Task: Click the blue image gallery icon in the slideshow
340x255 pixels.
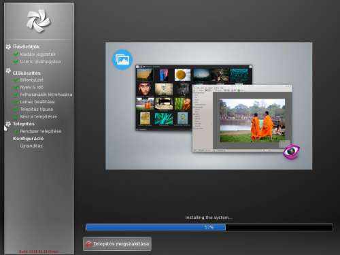Action: click(x=122, y=59)
